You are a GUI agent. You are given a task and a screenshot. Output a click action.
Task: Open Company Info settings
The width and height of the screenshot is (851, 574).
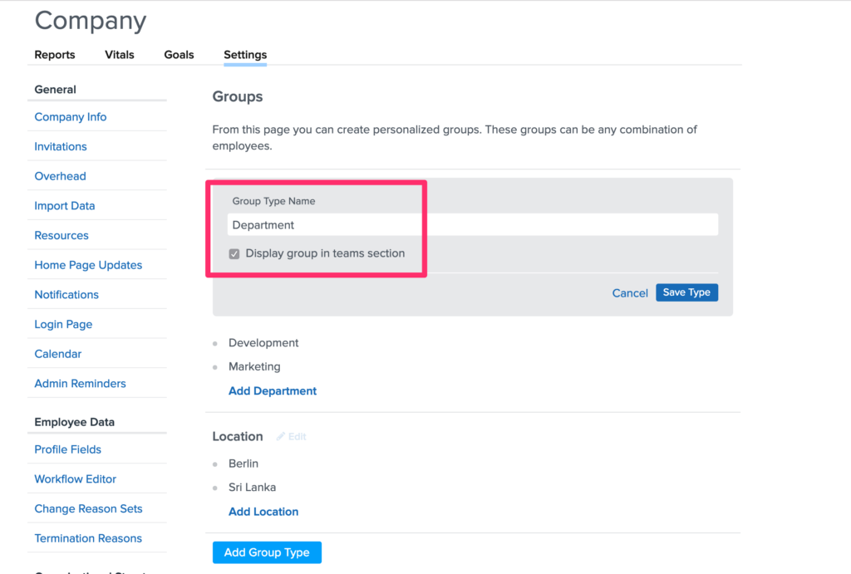click(x=71, y=117)
